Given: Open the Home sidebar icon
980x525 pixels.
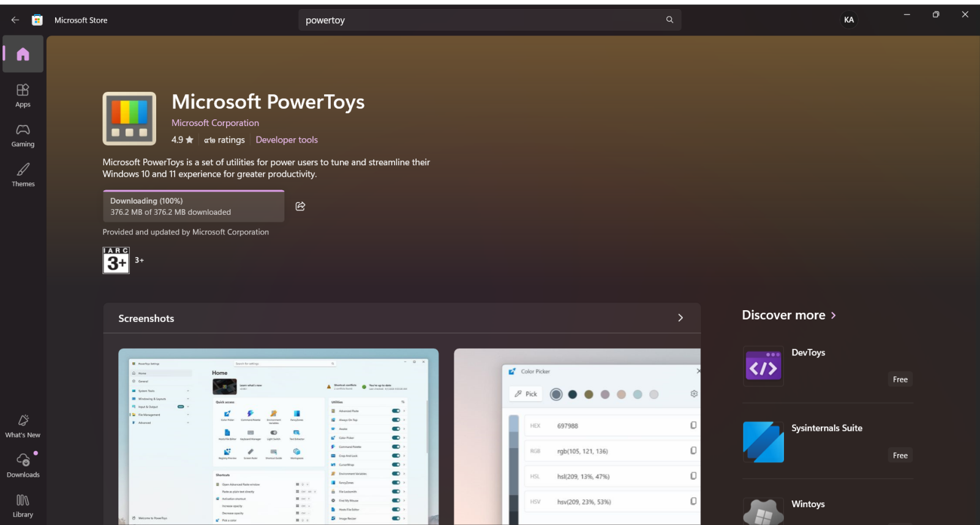Looking at the screenshot, I should 23,54.
